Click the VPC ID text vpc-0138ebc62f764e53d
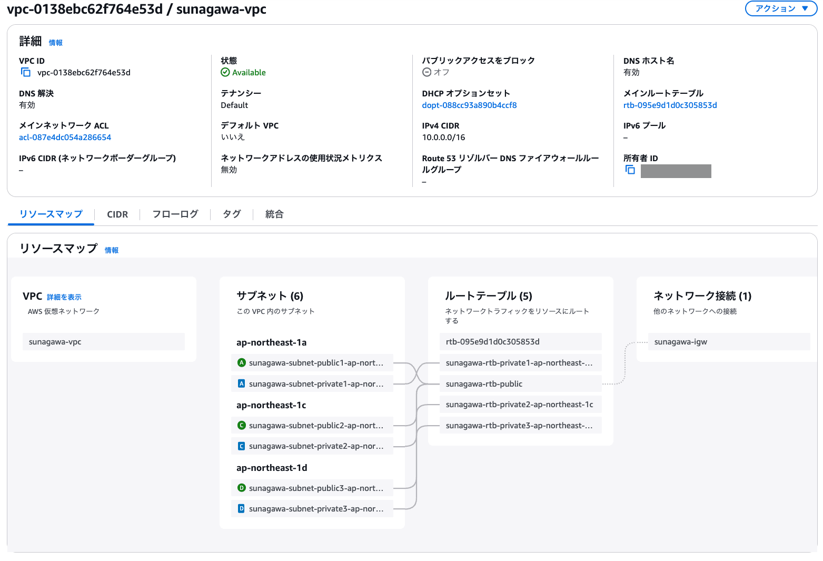Viewport: 823px width, 561px height. pyautogui.click(x=84, y=72)
